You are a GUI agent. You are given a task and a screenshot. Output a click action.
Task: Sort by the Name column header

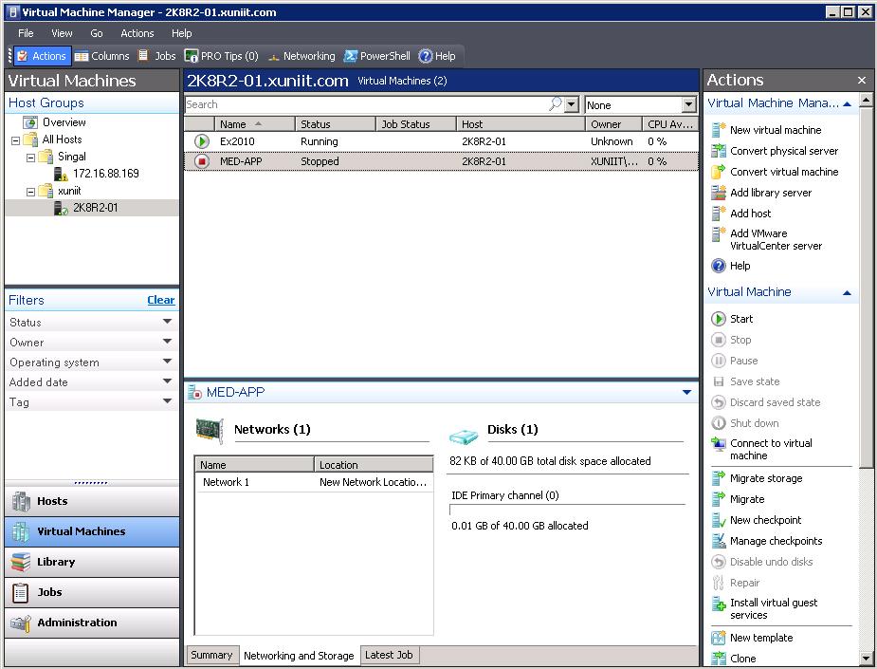point(255,124)
